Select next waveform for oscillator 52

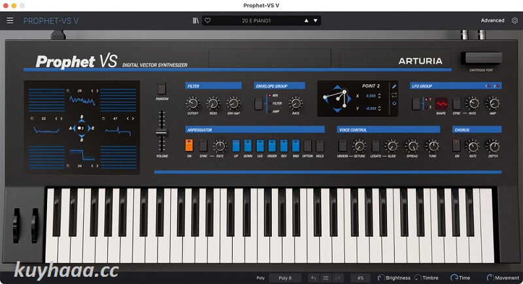coord(61,119)
